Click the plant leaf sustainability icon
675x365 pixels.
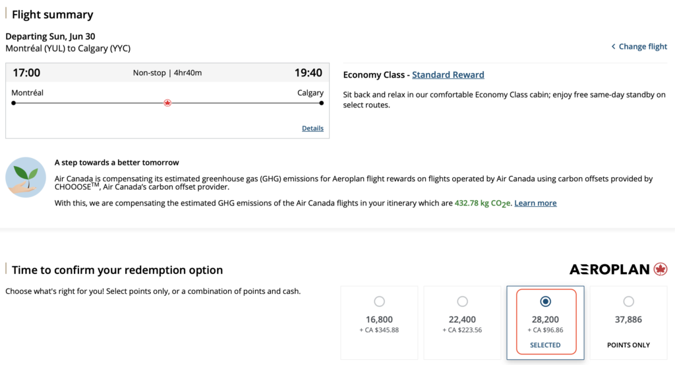pyautogui.click(x=26, y=178)
